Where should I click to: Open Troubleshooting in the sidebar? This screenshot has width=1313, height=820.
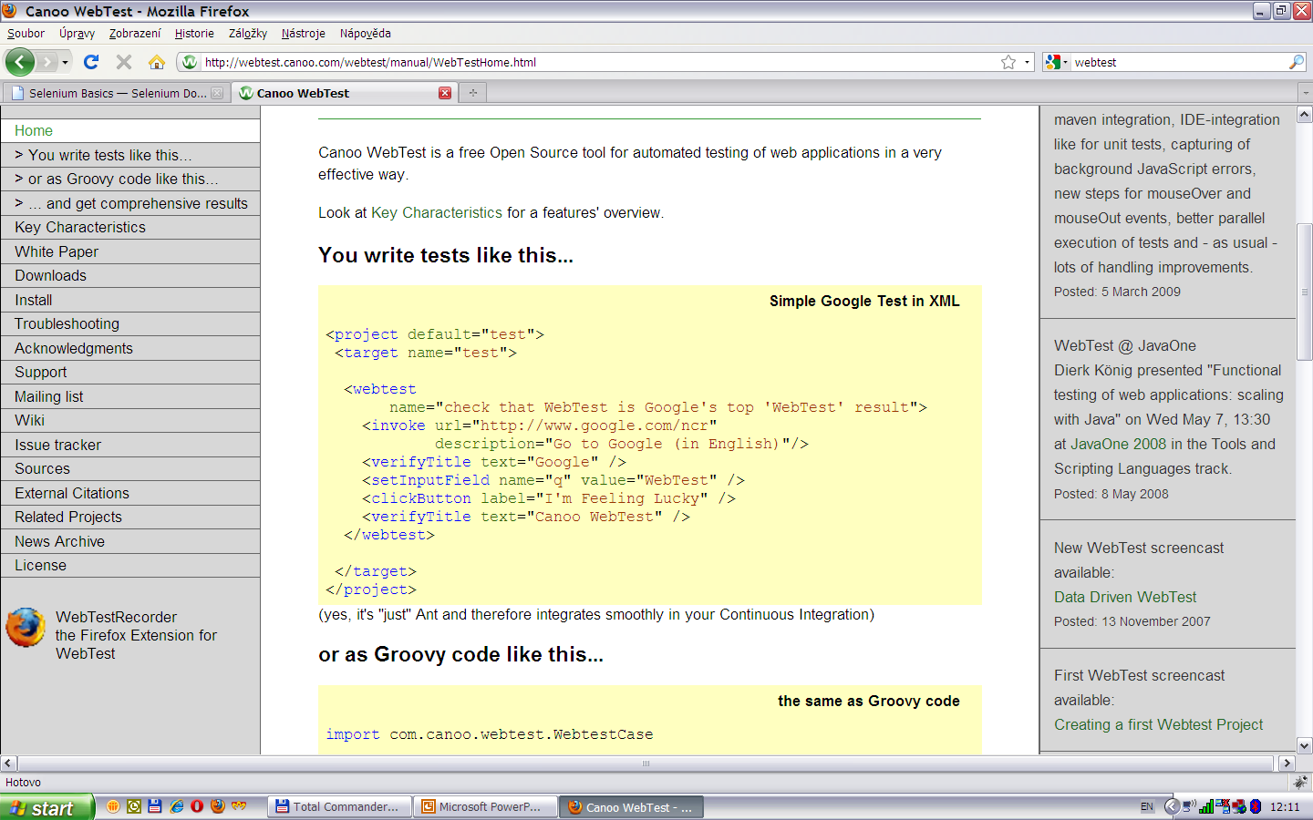pos(130,323)
